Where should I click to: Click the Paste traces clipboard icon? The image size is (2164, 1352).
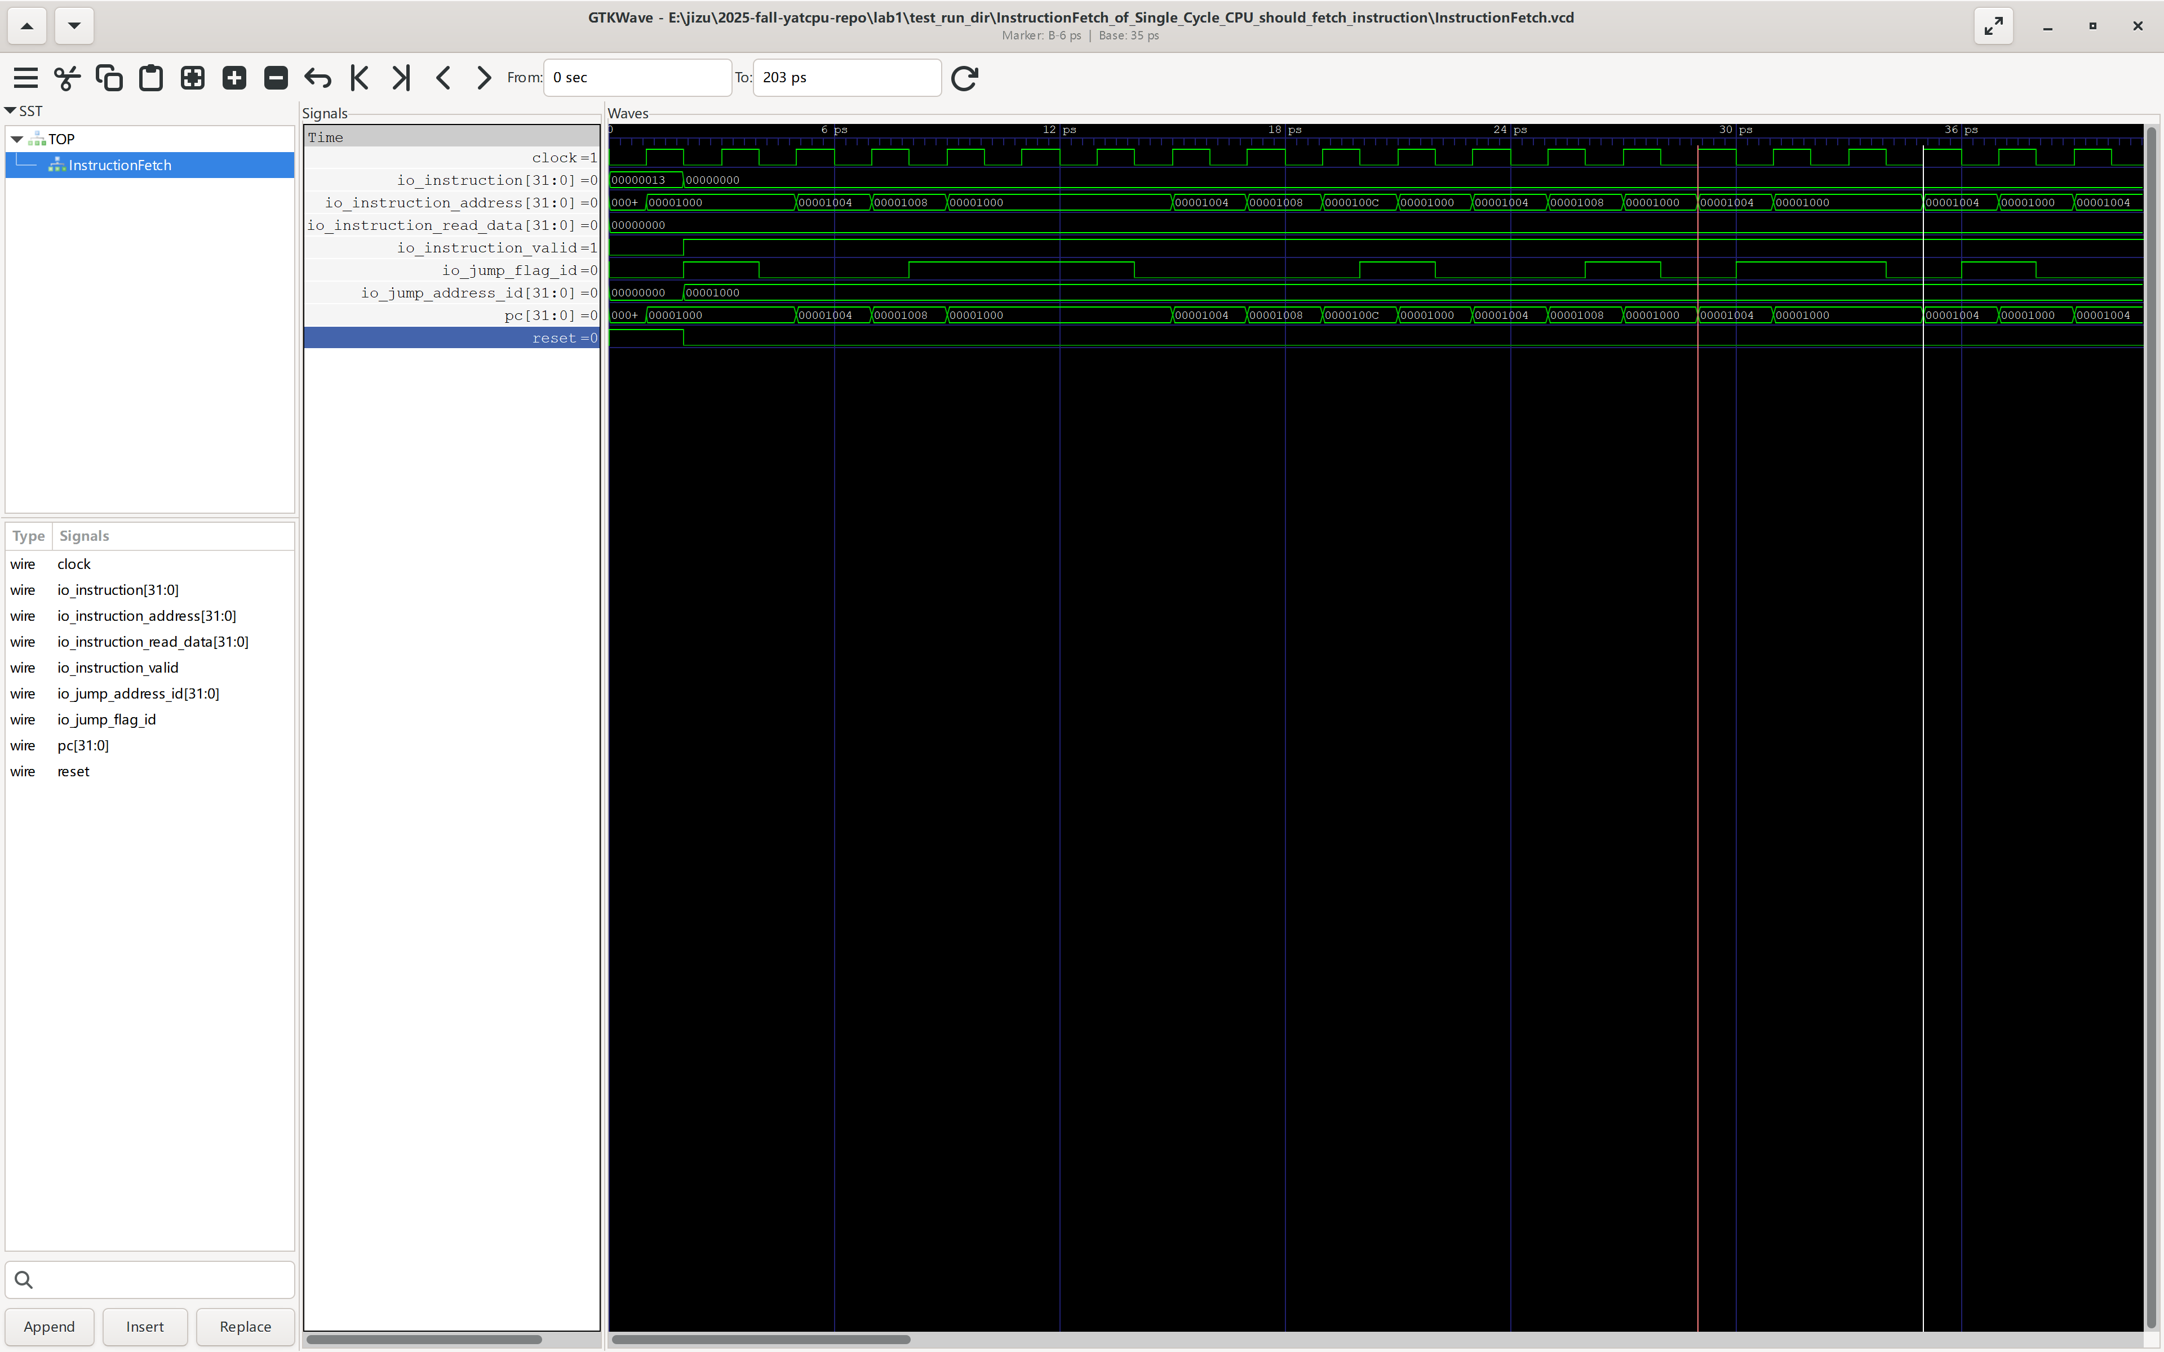(151, 78)
